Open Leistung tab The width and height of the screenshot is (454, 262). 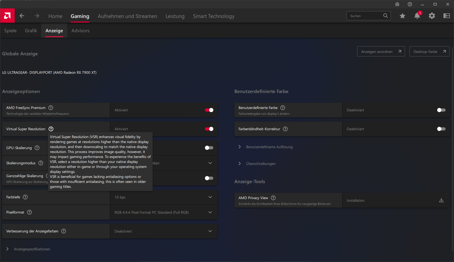coord(175,16)
